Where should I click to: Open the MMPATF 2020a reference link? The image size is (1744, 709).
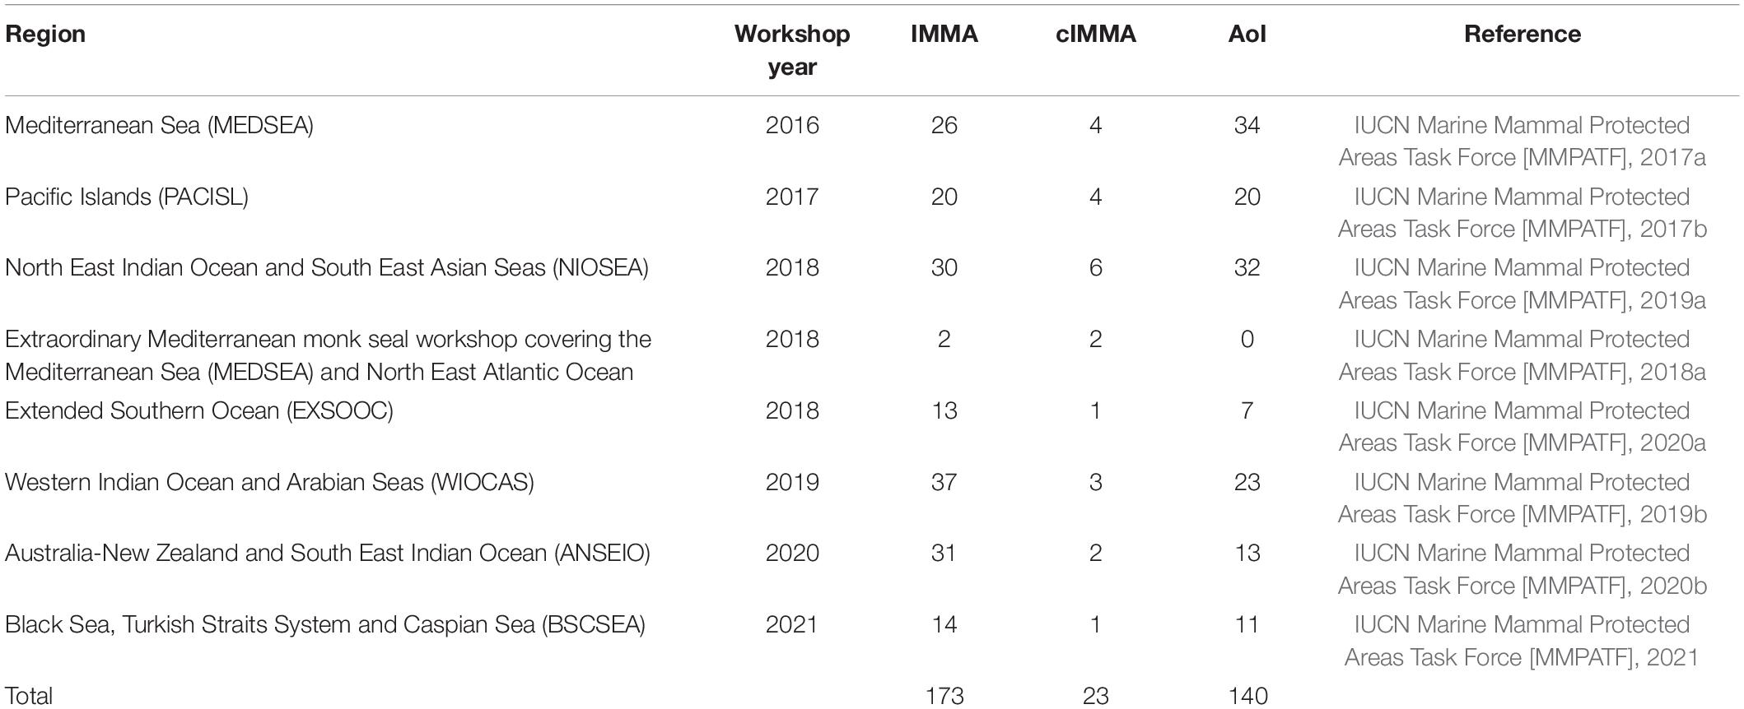(1522, 427)
